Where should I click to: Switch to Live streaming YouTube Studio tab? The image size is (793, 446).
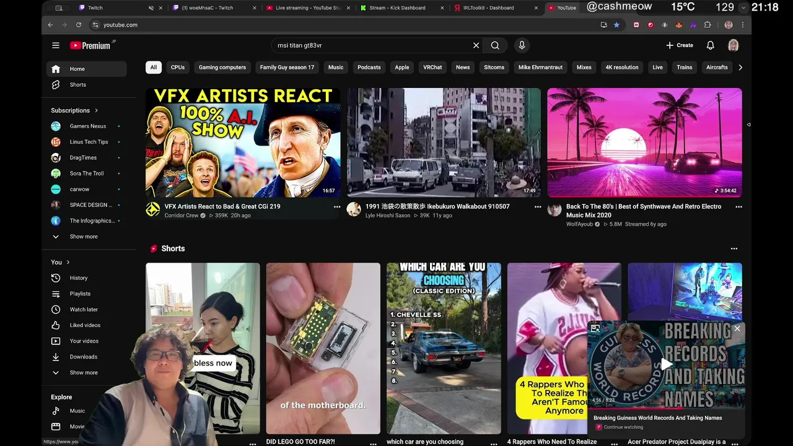308,8
